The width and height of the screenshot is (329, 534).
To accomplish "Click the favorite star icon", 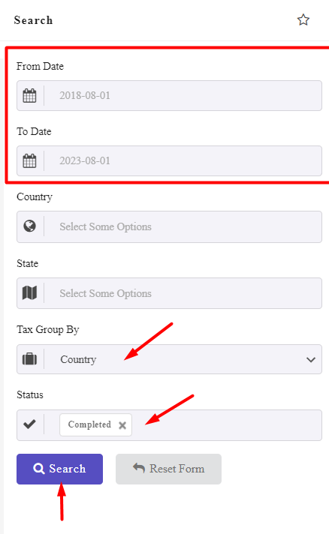I will tap(303, 19).
